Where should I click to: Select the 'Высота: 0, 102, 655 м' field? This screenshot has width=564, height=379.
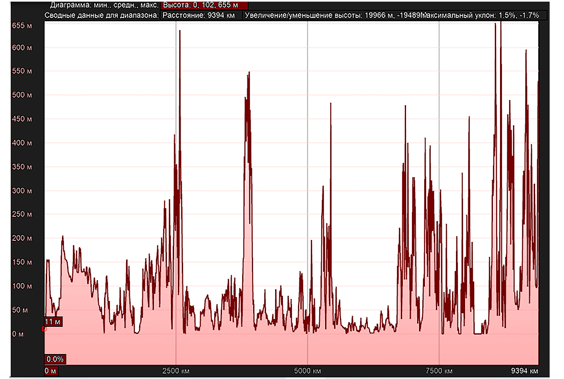[204, 5]
